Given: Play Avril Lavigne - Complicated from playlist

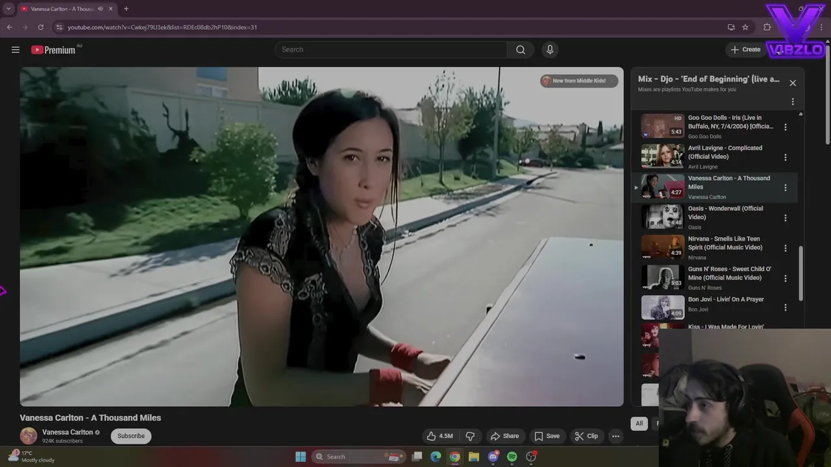Looking at the screenshot, I should [714, 156].
